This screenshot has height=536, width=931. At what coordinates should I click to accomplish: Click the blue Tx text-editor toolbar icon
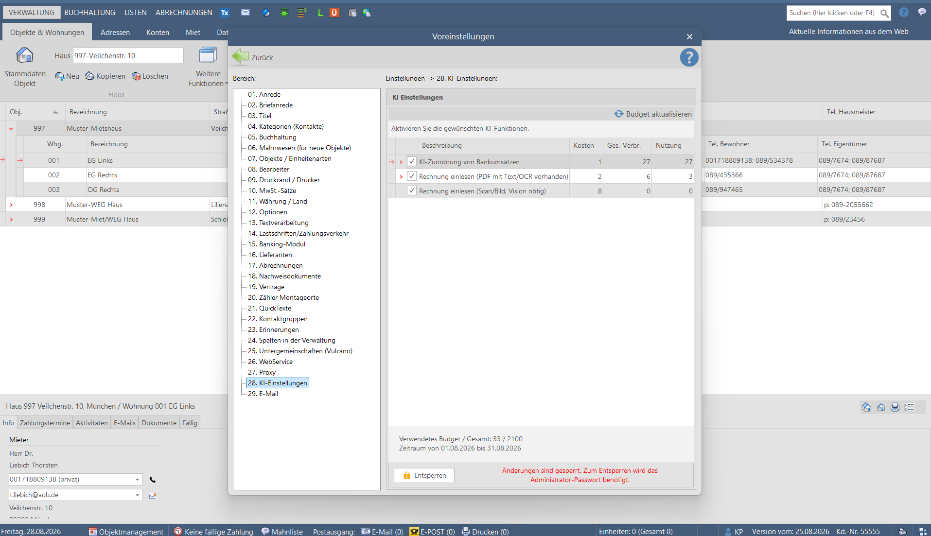(224, 13)
